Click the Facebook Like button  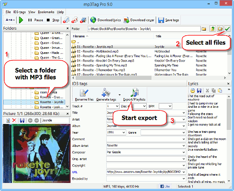pyautogui.click(x=165, y=186)
